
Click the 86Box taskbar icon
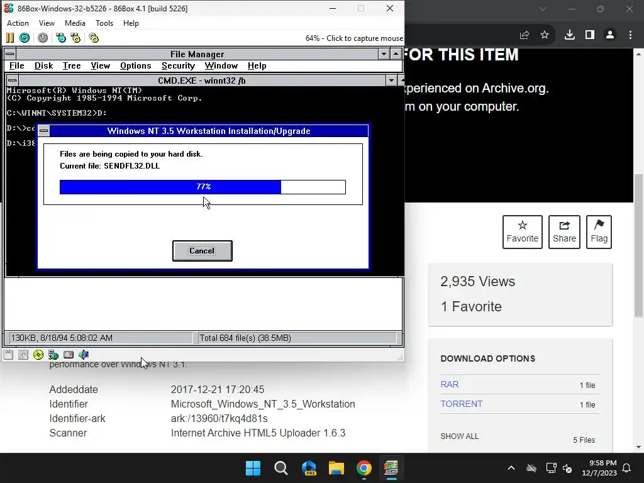[x=391, y=468]
